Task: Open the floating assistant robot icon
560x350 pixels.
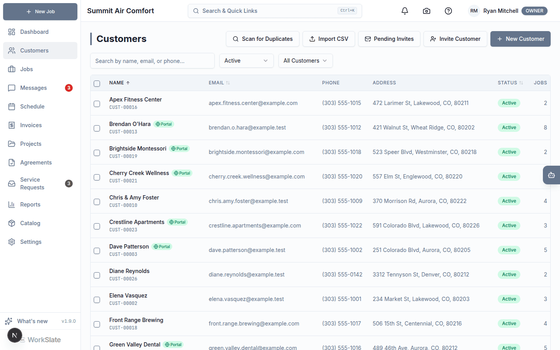Action: [x=551, y=175]
